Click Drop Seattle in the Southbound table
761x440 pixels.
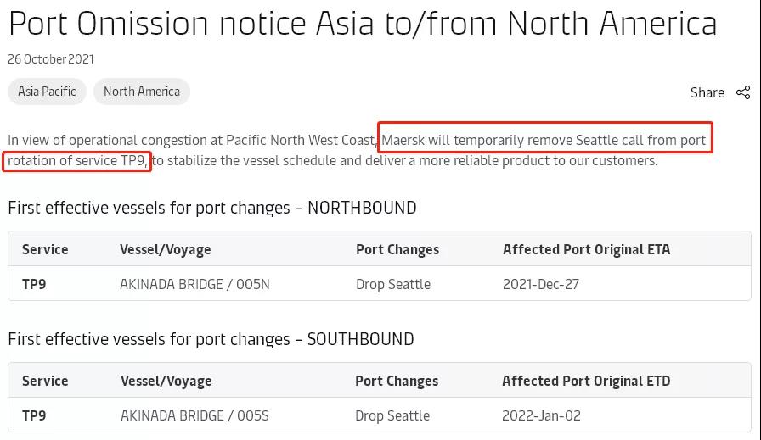click(392, 415)
